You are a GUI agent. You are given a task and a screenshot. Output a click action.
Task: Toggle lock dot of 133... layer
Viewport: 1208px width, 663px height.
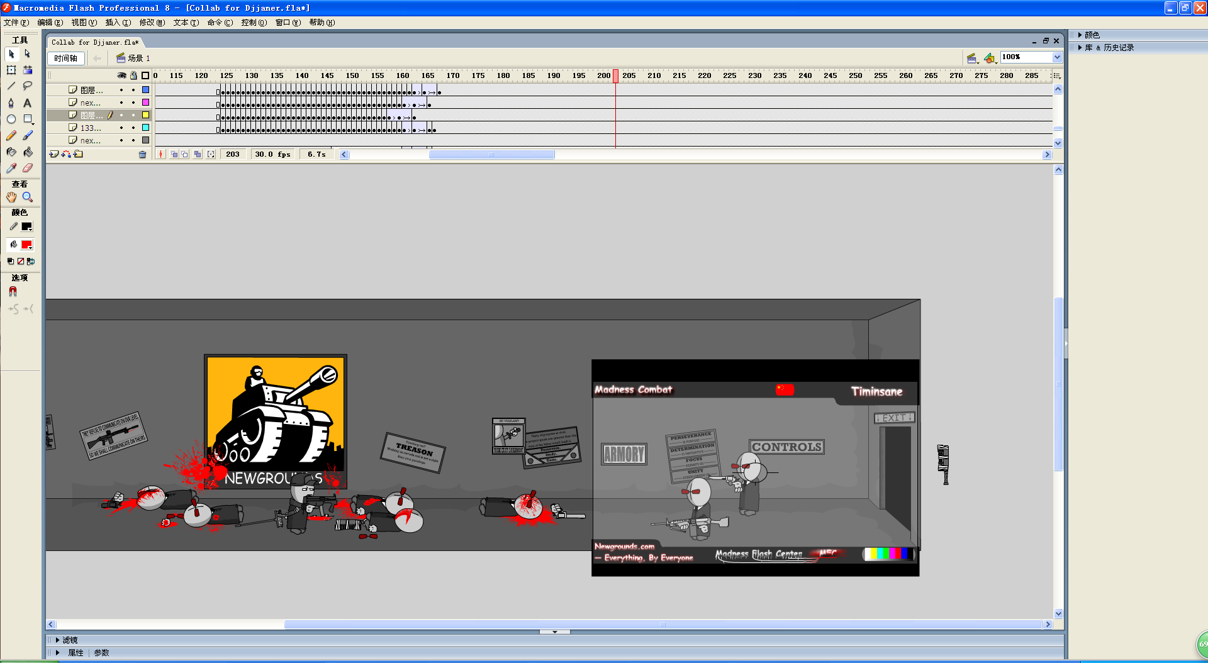point(133,128)
